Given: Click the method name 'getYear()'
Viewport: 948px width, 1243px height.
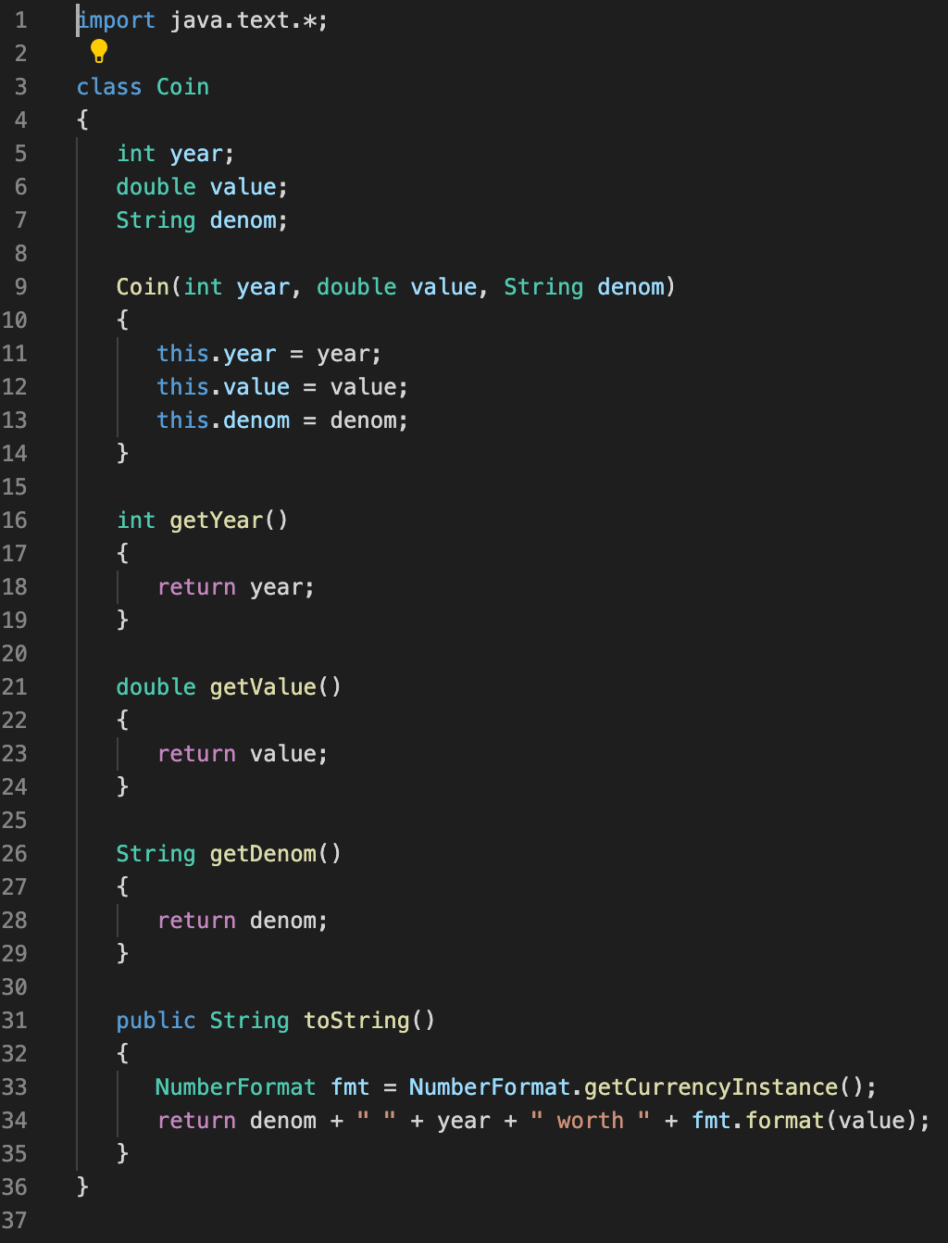Looking at the screenshot, I should pyautogui.click(x=229, y=521).
